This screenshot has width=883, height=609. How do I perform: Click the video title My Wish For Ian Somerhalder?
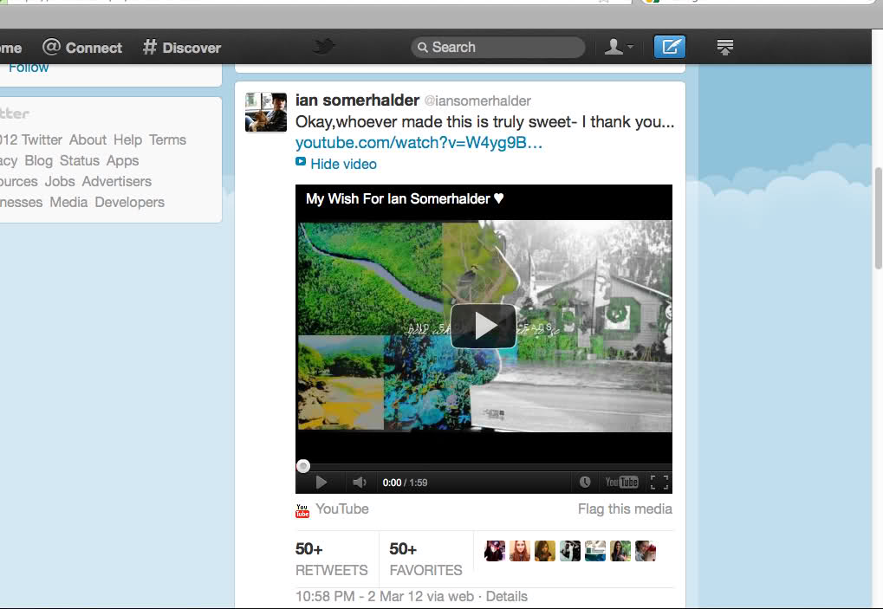coord(405,198)
